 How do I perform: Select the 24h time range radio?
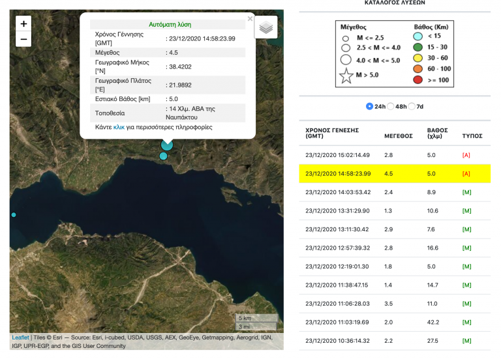(369, 106)
